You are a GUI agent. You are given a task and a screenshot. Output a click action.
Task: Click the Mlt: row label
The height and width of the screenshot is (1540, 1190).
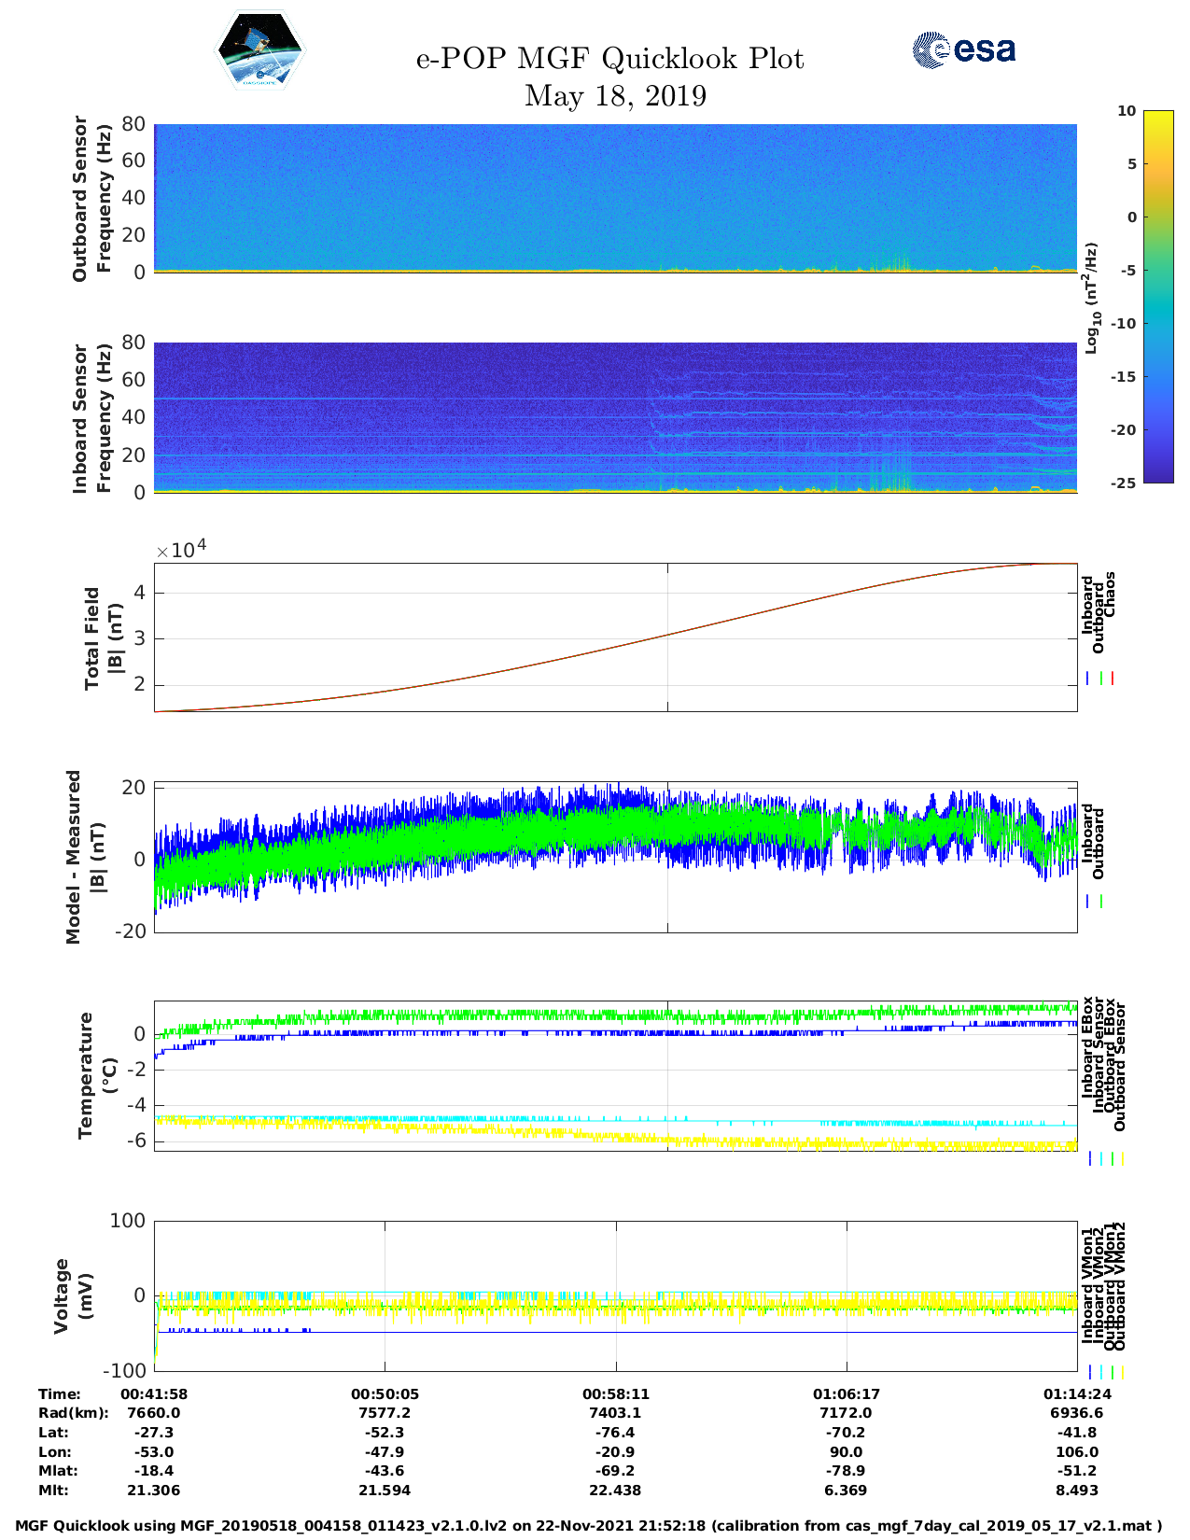click(x=53, y=1491)
